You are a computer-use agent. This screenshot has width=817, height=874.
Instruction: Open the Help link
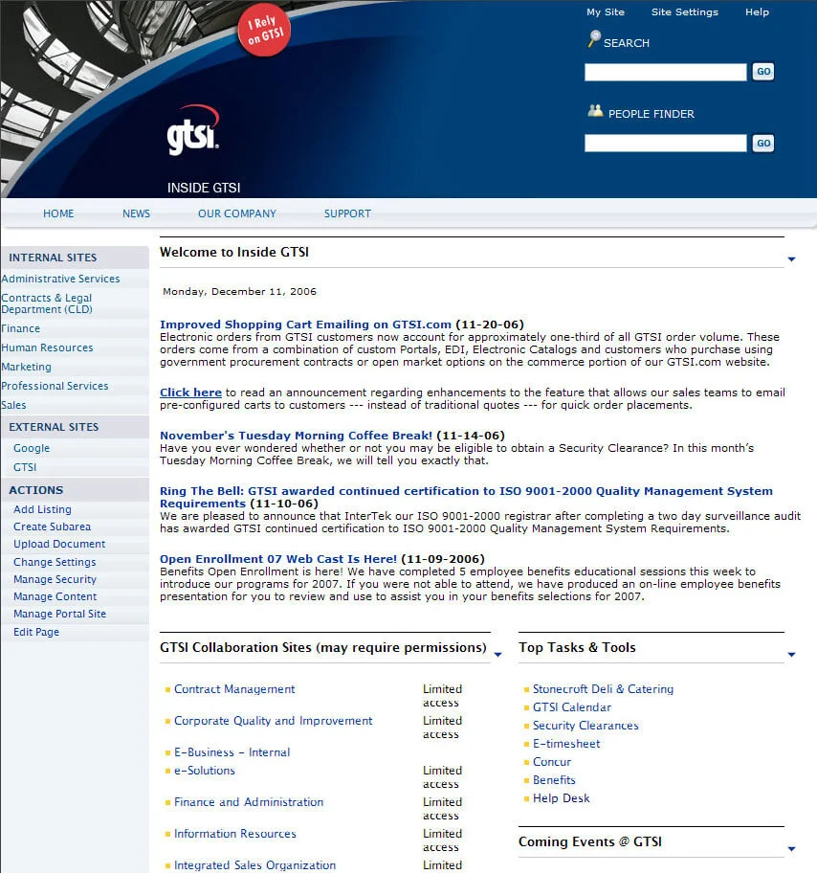[x=757, y=11]
